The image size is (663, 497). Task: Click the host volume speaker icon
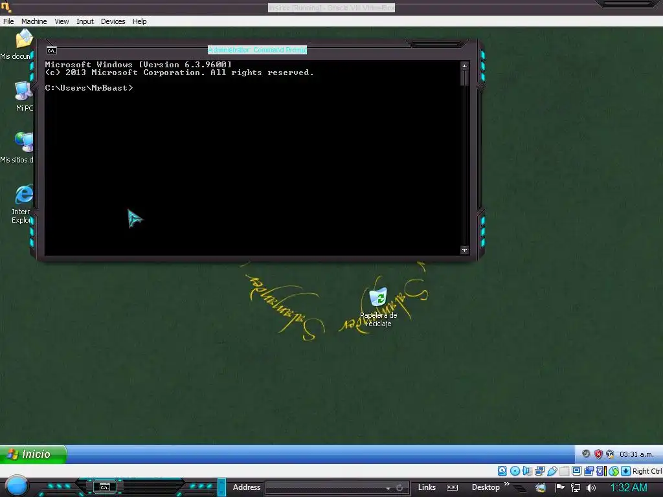click(x=591, y=488)
